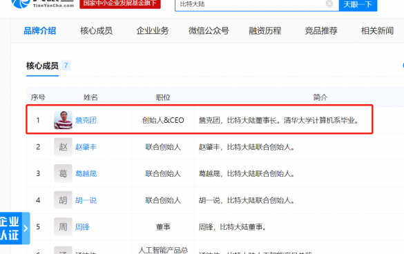
Task: Open the 企业业务 tab
Action: (x=152, y=31)
